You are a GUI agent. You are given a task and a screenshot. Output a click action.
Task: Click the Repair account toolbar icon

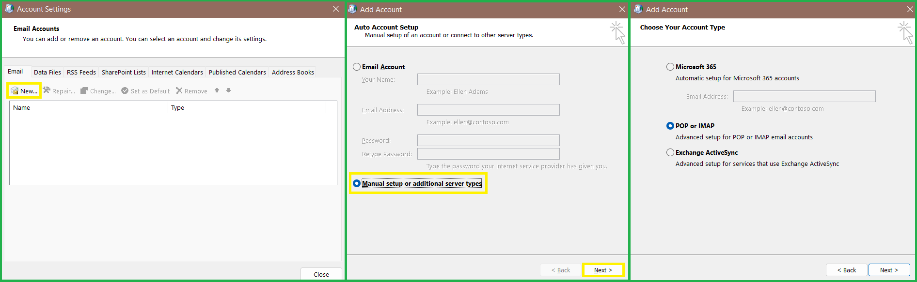tap(47, 90)
